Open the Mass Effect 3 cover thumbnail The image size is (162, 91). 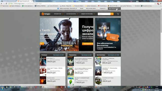point(43,61)
